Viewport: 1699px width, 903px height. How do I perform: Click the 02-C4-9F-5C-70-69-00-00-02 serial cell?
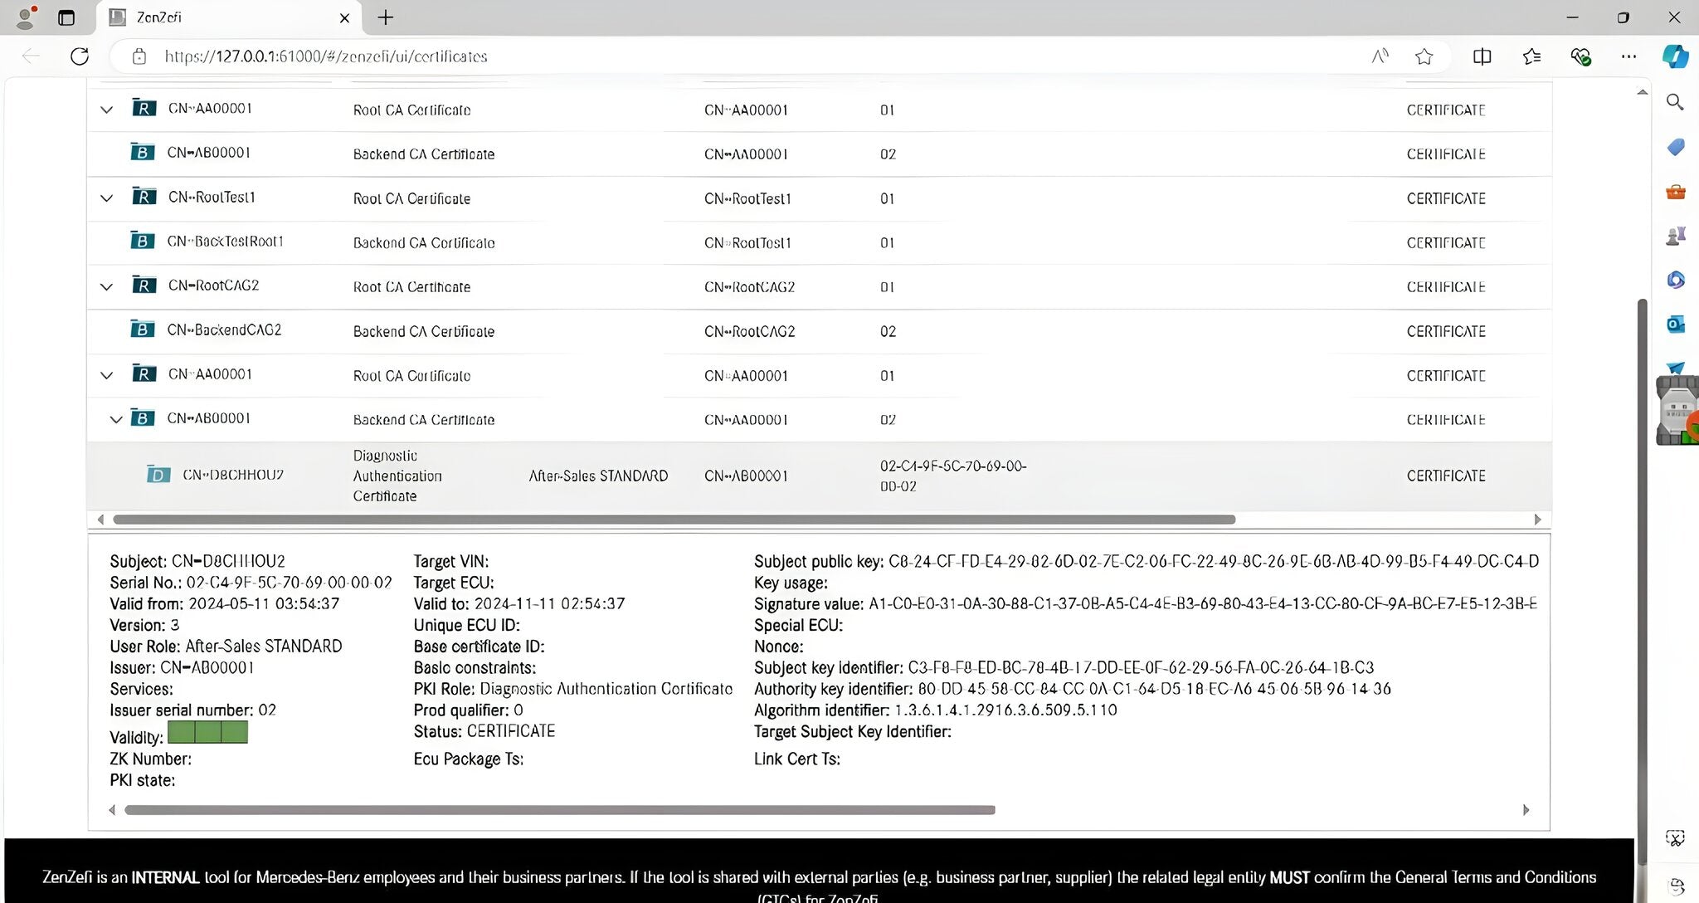pos(953,476)
